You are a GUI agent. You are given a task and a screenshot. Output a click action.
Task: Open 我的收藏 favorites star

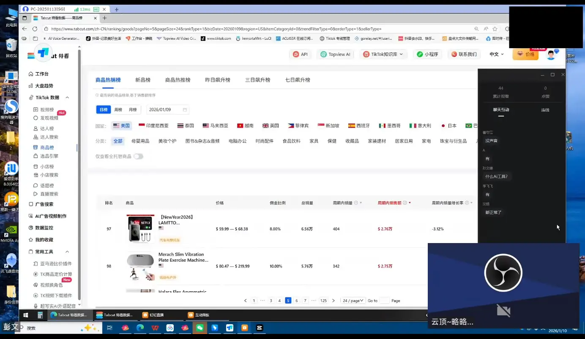point(47,239)
